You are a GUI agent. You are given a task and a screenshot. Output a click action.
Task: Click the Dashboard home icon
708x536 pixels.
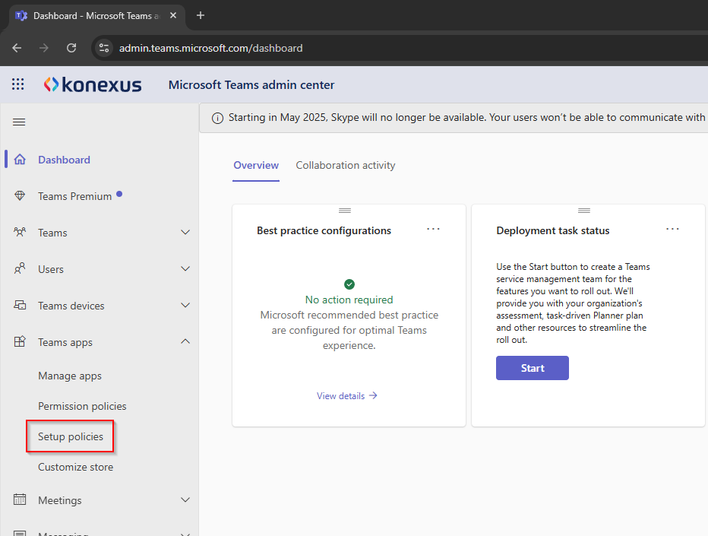click(x=20, y=160)
